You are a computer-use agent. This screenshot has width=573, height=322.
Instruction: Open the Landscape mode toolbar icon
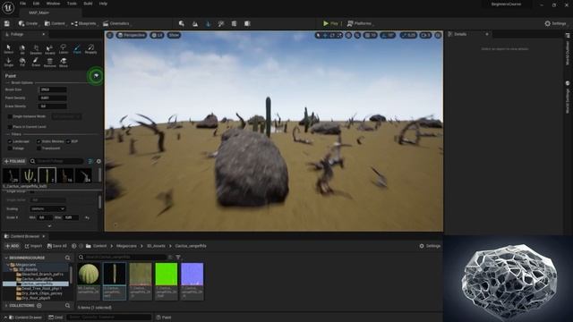click(195, 24)
